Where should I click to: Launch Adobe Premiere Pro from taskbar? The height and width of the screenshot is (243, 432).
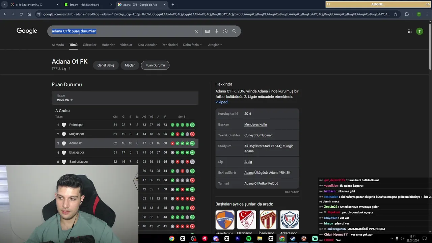[238, 239]
